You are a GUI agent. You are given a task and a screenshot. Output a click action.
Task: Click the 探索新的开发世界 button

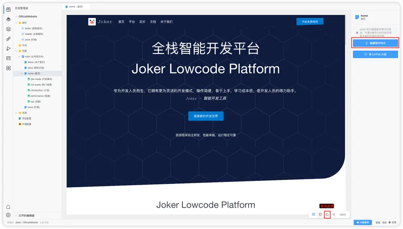206,116
